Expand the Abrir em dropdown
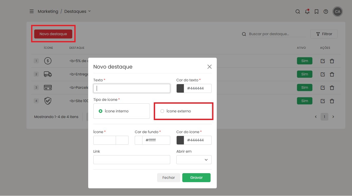The width and height of the screenshot is (352, 196). (x=194, y=160)
